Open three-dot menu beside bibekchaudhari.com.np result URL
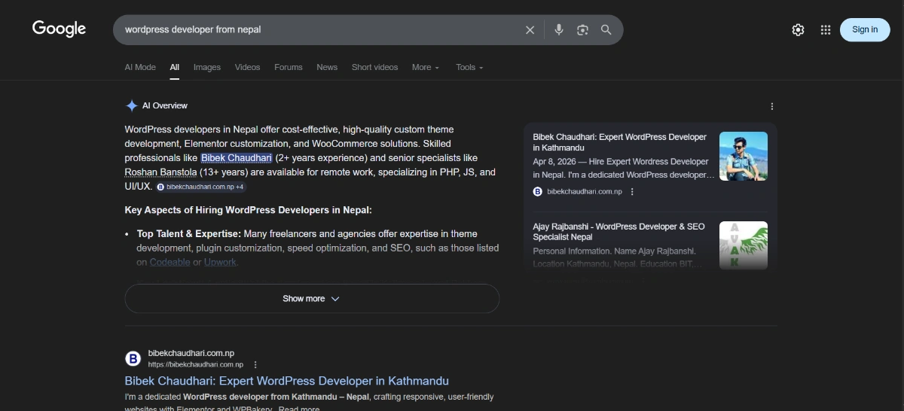Screen dimensions: 904x411 coord(255,364)
